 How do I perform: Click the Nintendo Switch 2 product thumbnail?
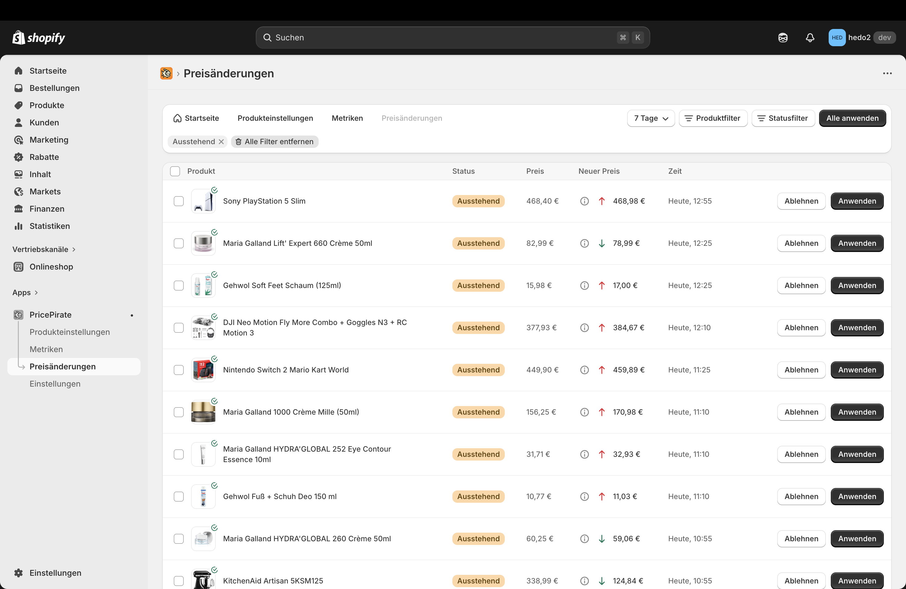coord(203,370)
